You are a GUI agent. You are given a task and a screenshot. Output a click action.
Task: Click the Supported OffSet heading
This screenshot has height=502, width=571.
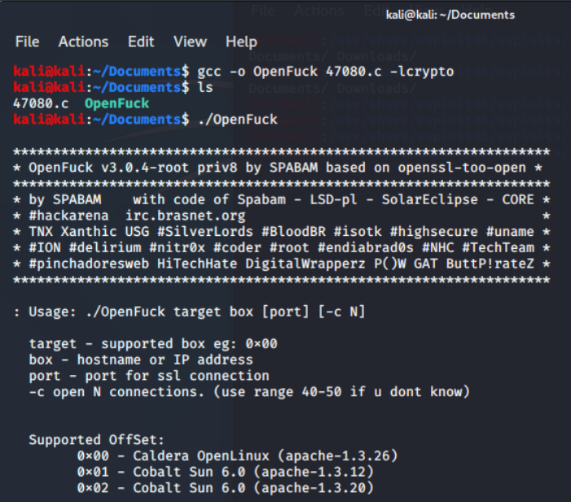(x=96, y=440)
